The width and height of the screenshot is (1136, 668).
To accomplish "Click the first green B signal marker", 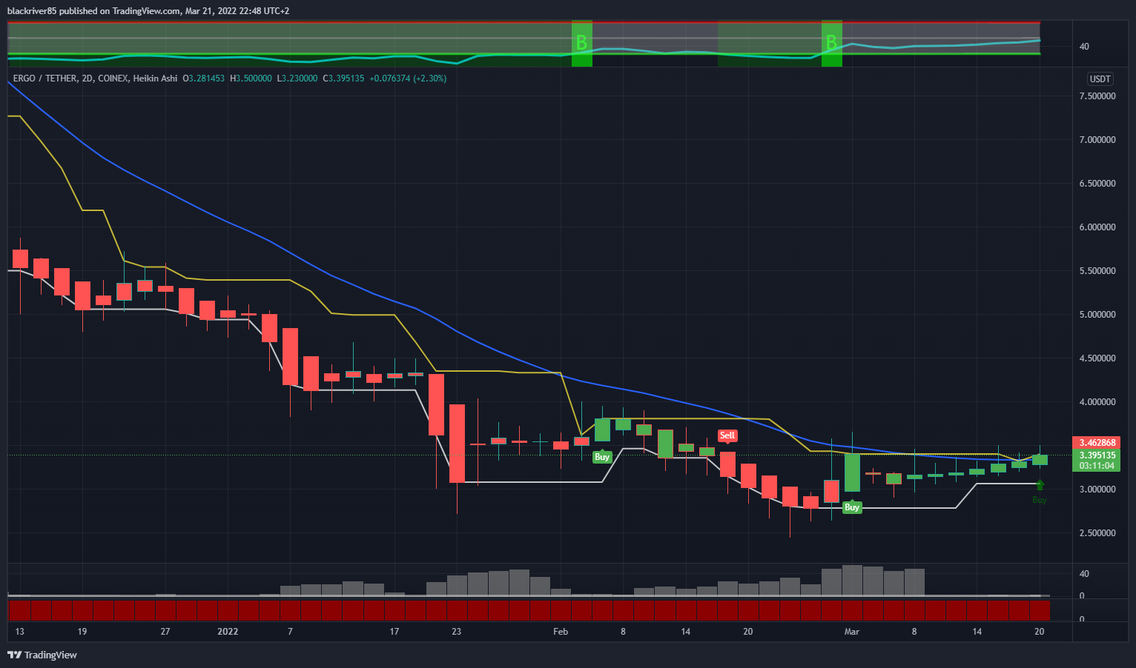I will tap(582, 43).
